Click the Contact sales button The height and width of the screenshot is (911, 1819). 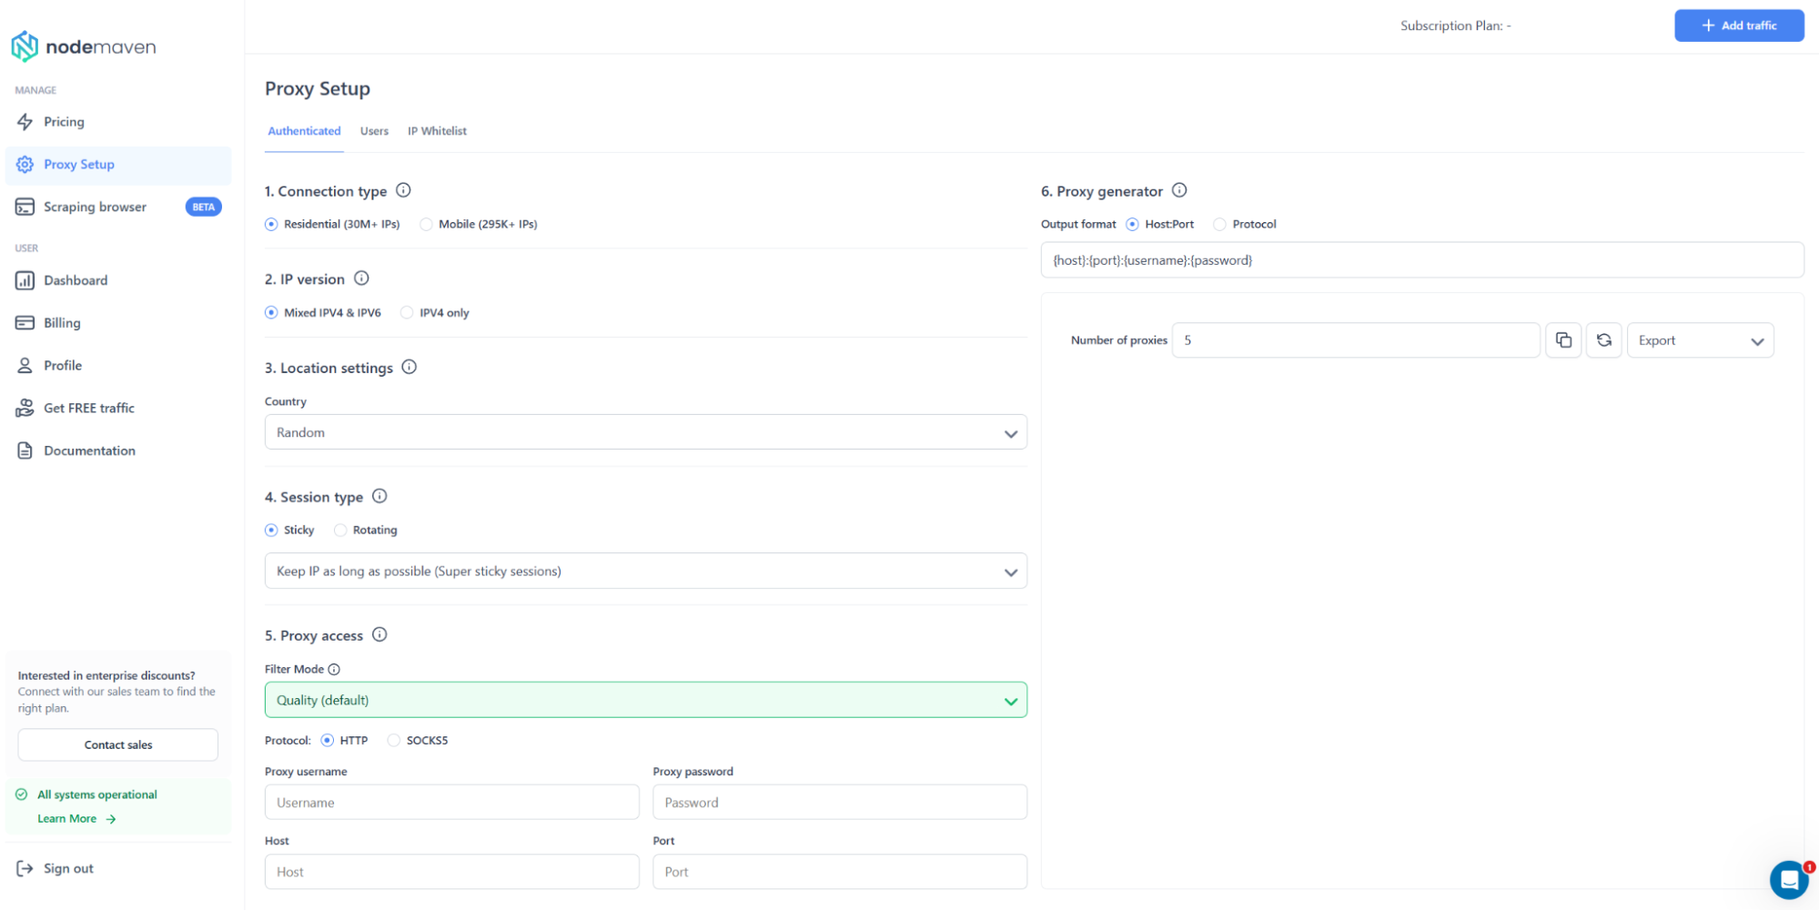[118, 744]
